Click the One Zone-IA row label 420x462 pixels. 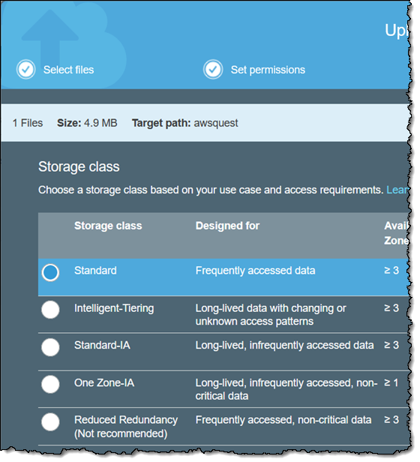pyautogui.click(x=104, y=383)
